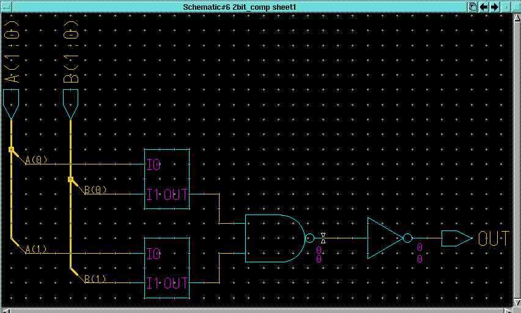Click the horizontal scrollbar left arrow
Viewport: 521px width, 313px height.
pos(5,311)
